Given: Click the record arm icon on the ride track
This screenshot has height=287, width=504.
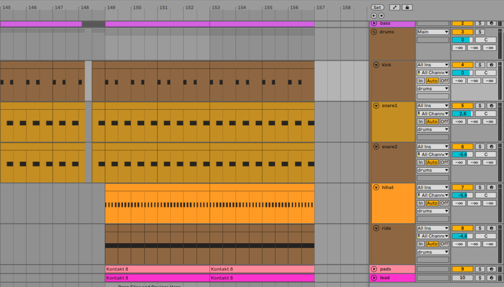Looking at the screenshot, I should pos(491,228).
